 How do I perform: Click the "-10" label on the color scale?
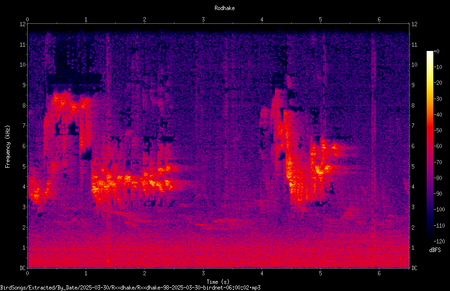coord(438,67)
